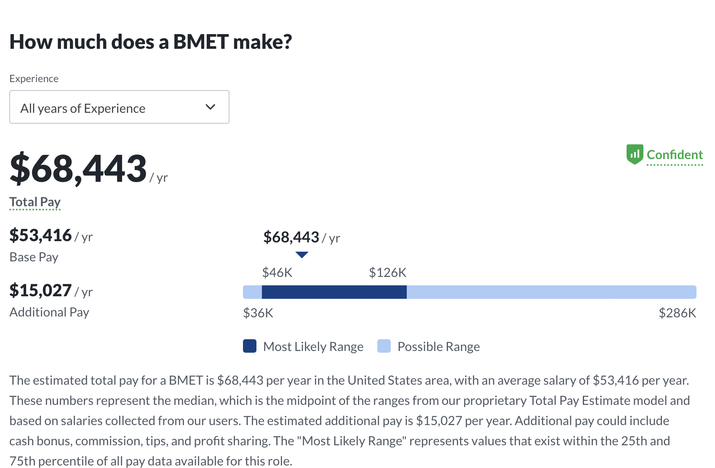
Task: Open the Total Pay tooltip link
Action: pyautogui.click(x=35, y=202)
